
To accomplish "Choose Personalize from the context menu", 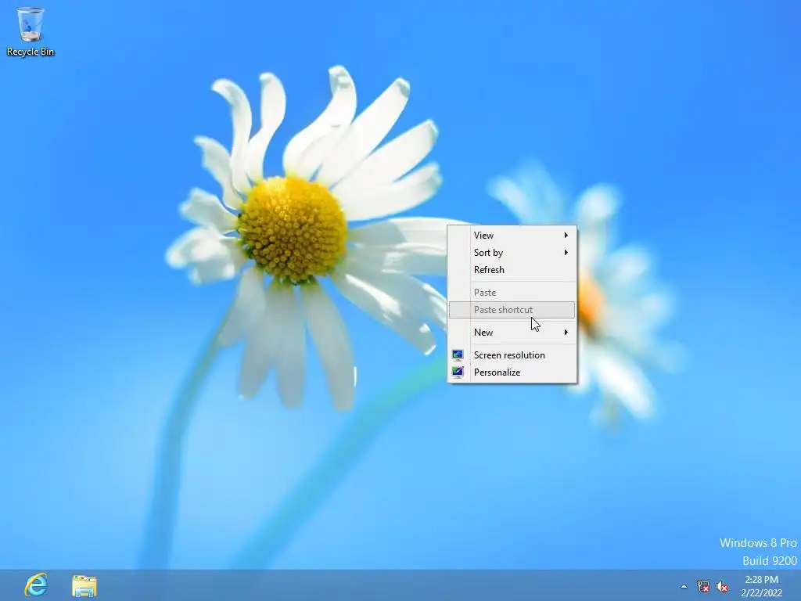I will 512,372.
